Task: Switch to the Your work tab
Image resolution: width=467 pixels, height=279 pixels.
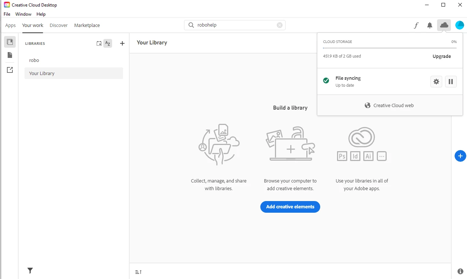Action: (33, 25)
